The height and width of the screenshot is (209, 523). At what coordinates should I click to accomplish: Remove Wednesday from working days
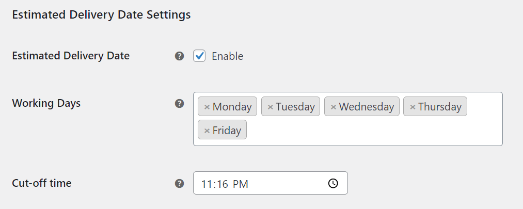pos(333,107)
